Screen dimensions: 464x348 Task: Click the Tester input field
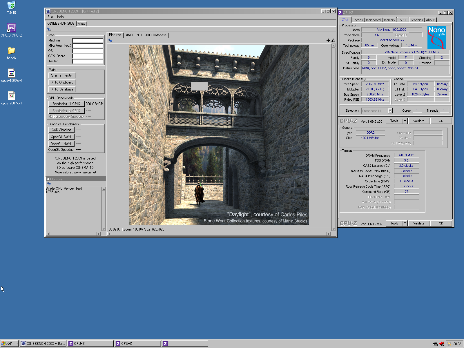88,61
